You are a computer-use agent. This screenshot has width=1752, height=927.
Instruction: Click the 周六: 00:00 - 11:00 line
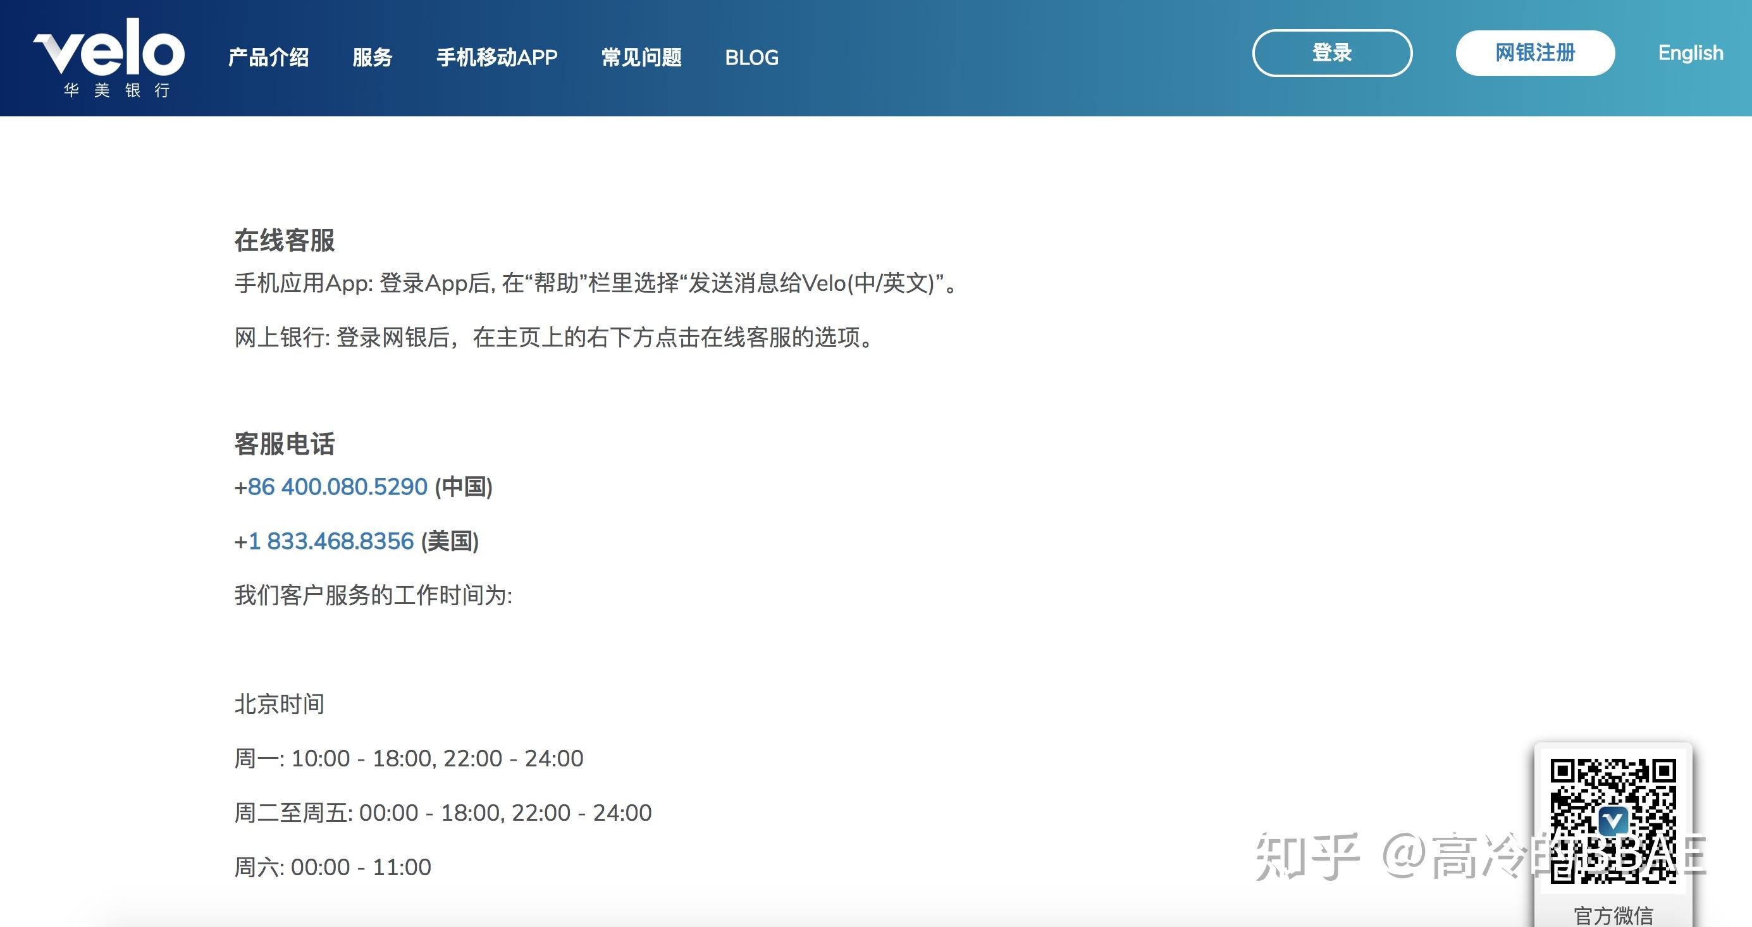point(333,868)
